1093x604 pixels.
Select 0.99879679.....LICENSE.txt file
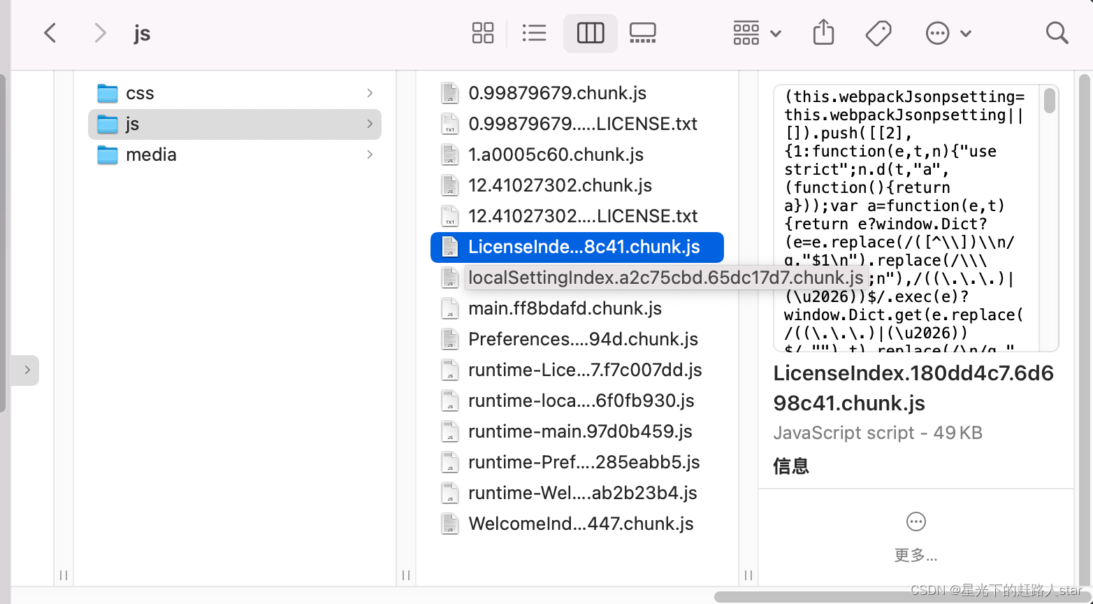(577, 124)
